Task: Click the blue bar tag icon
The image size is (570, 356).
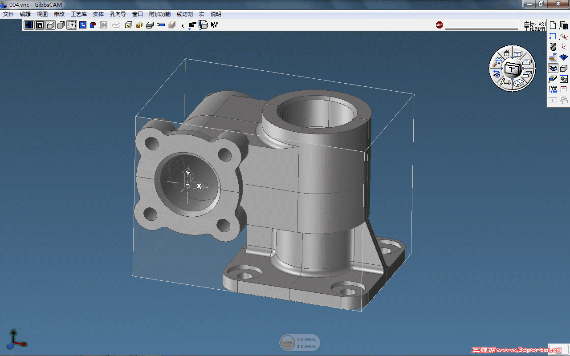Action: click(161, 25)
